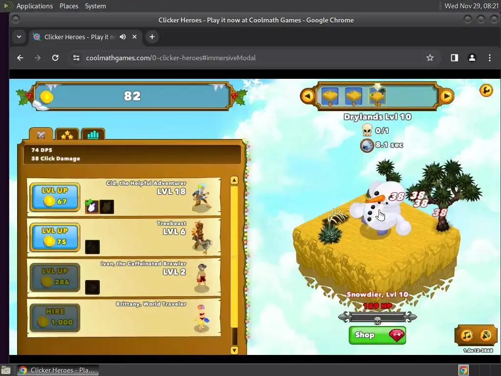Click Brittany hero portrait
This screenshot has height=376, width=501.
[202, 318]
